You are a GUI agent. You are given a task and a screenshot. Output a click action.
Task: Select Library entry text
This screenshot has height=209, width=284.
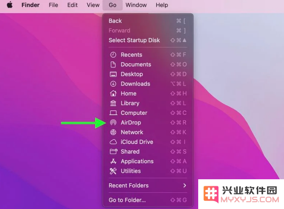pos(130,103)
